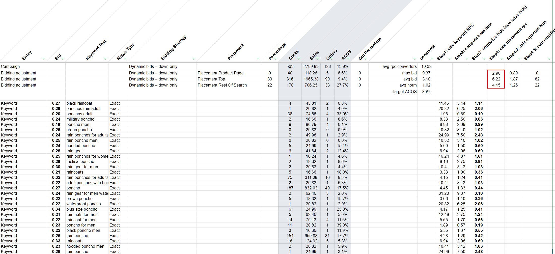Open the Bidding Strategy column filter
The height and width of the screenshot is (254, 555).
(x=193, y=59)
